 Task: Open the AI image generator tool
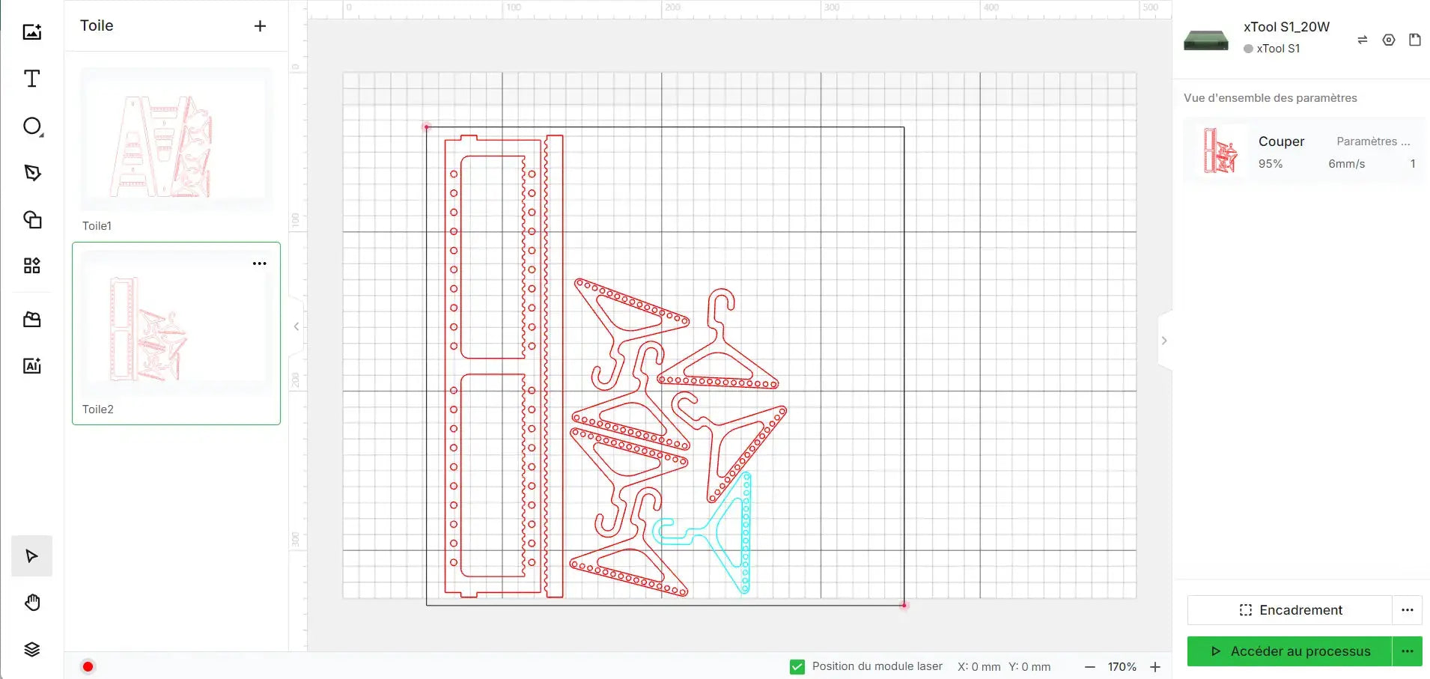coord(31,365)
